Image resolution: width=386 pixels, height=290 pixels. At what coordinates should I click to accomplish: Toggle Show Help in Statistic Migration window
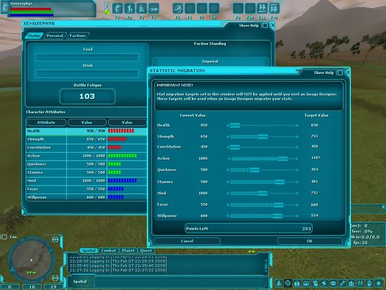340,73
